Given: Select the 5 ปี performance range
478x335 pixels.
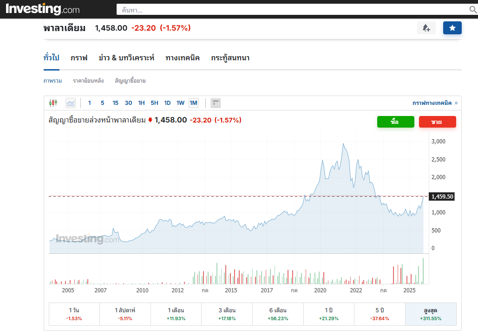Looking at the screenshot, I should click(x=380, y=314).
